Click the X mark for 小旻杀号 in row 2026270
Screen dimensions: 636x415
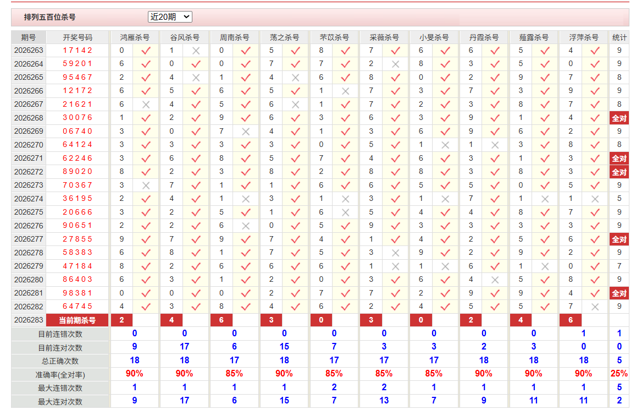445,145
